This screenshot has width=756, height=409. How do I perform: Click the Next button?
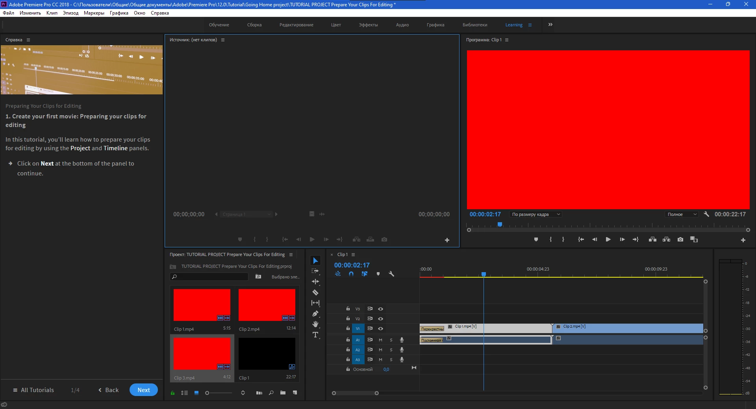click(144, 390)
